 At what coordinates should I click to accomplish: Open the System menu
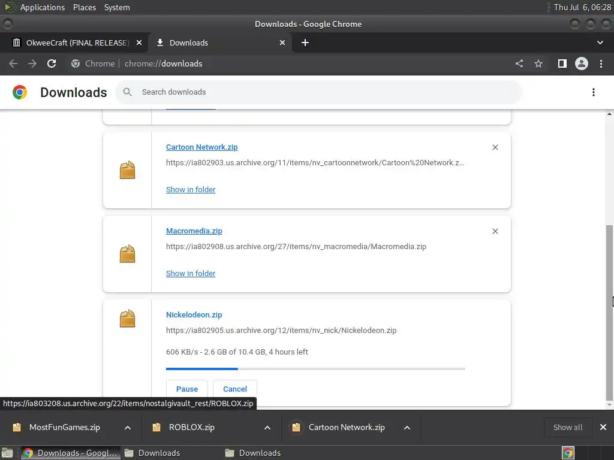pos(117,7)
